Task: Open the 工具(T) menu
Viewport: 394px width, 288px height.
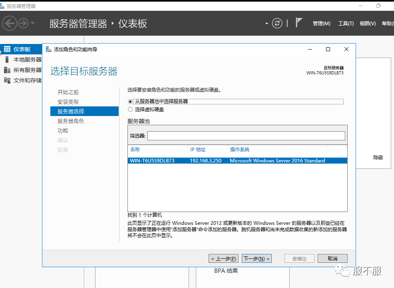Action: click(346, 23)
